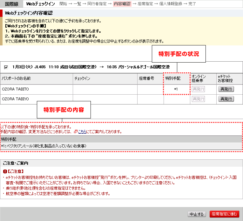This screenshot has width=243, height=221.
Task: Click online boarding pass 再発行 for OZORA TABITO
Action: [x=199, y=89]
